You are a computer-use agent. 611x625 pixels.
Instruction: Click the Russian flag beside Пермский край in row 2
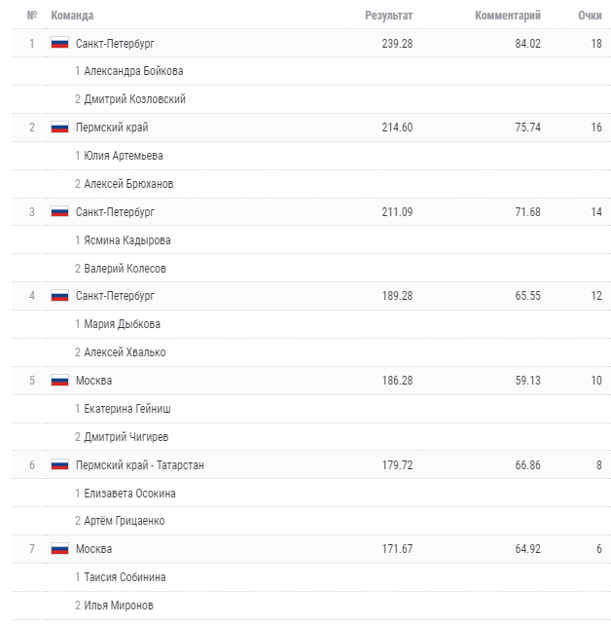(x=59, y=128)
